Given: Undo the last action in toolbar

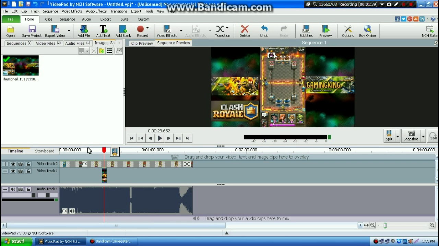Looking at the screenshot, I should tap(264, 31).
